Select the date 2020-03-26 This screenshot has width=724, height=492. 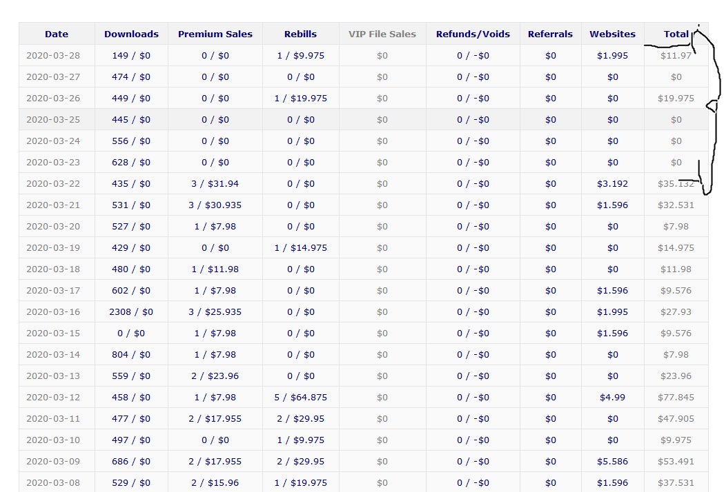tap(53, 99)
